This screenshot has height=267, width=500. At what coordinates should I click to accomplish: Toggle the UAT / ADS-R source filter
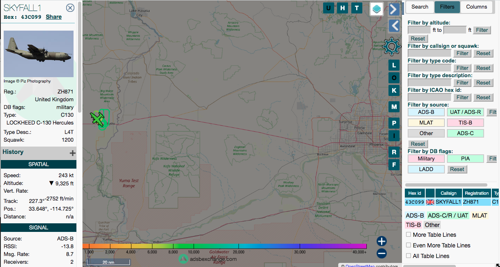465,112
